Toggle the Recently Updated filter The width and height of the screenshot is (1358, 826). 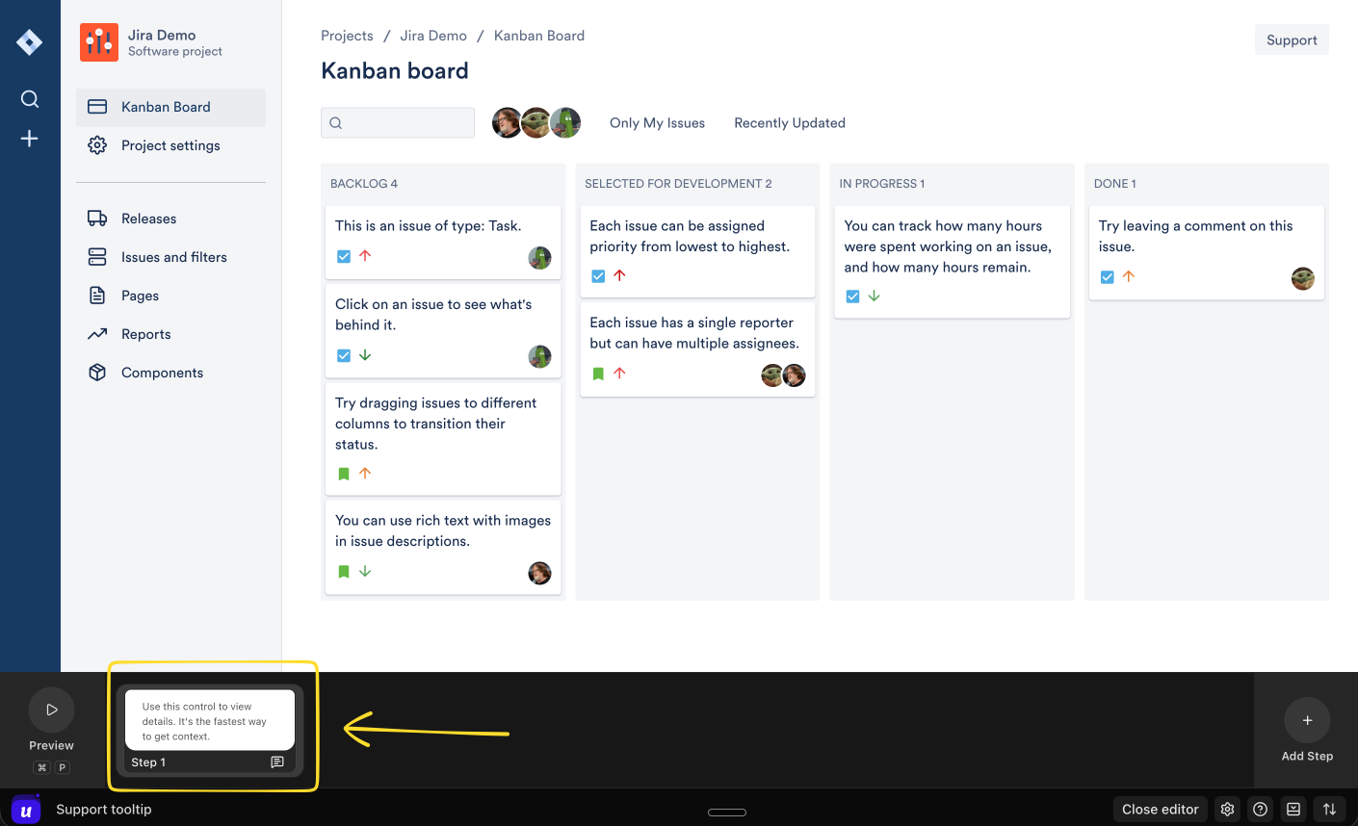click(790, 123)
